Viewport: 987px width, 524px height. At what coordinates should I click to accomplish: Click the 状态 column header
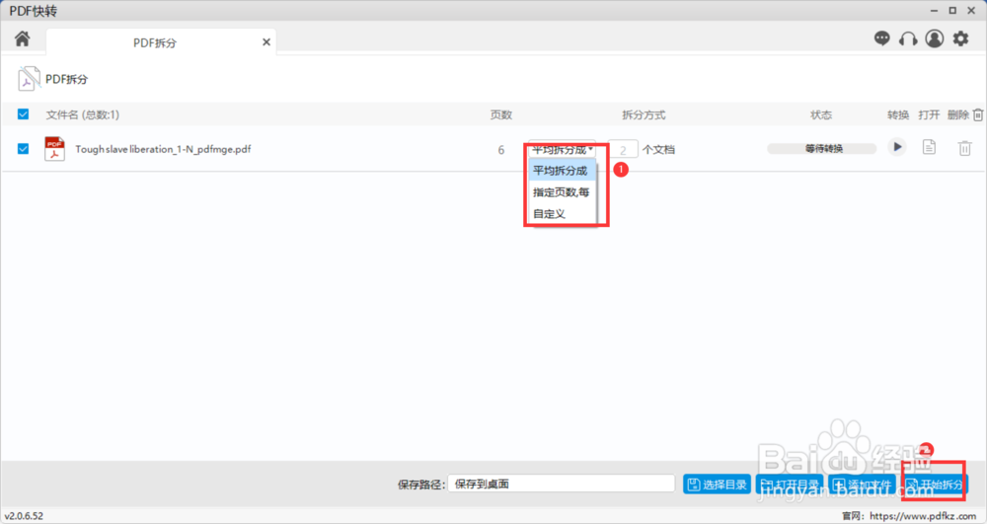[821, 114]
